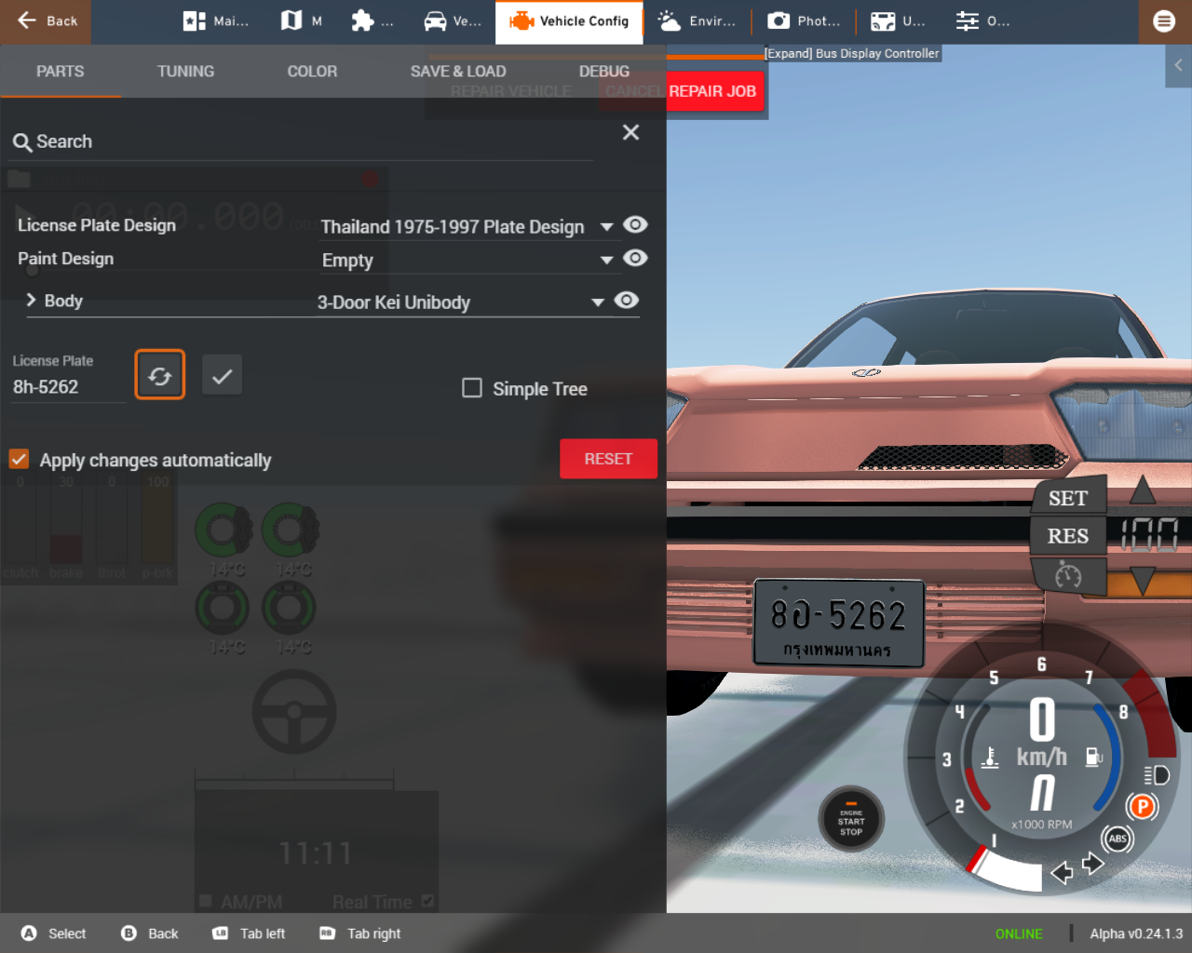The image size is (1192, 953).
Task: Open the hamburger menu icon
Action: coord(1164,21)
